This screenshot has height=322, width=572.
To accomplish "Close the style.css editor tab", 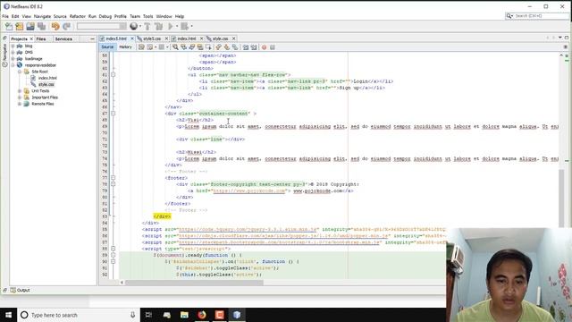I will coord(234,38).
